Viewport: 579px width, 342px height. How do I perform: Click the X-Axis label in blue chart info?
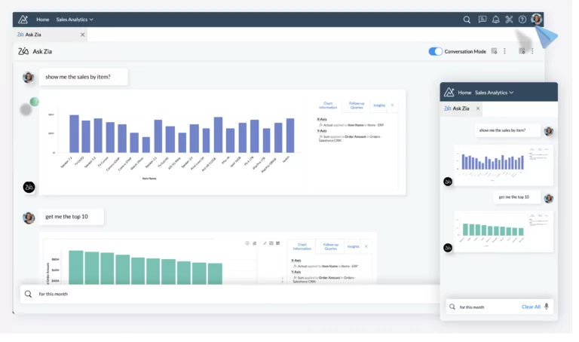[x=322, y=119]
